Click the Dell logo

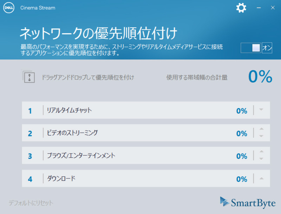tap(8, 8)
